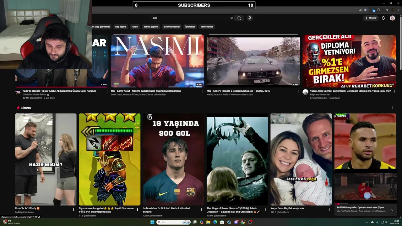
Task: Open Task View from the taskbar
Action: [x=194, y=222]
